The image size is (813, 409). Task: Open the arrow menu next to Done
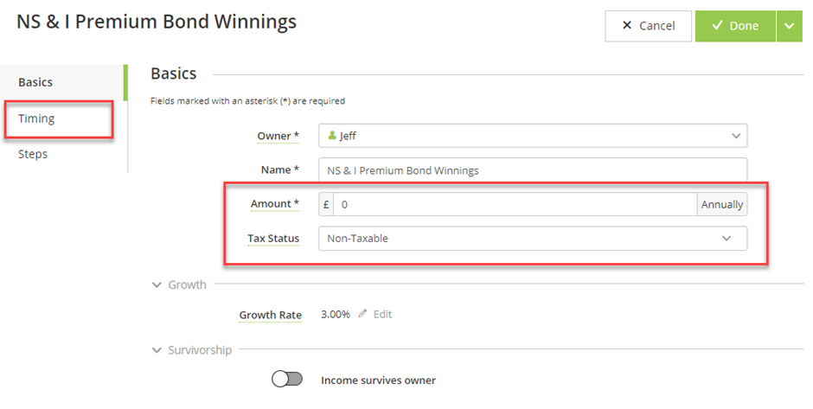pyautogui.click(x=789, y=26)
